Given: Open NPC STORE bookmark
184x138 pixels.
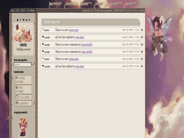Looking at the screenshot, I should [x=24, y=90].
